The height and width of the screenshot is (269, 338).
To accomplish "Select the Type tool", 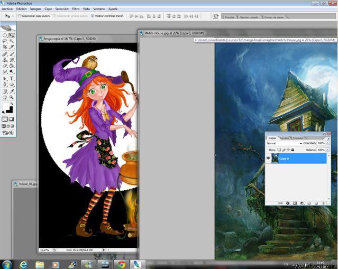I will [12, 79].
